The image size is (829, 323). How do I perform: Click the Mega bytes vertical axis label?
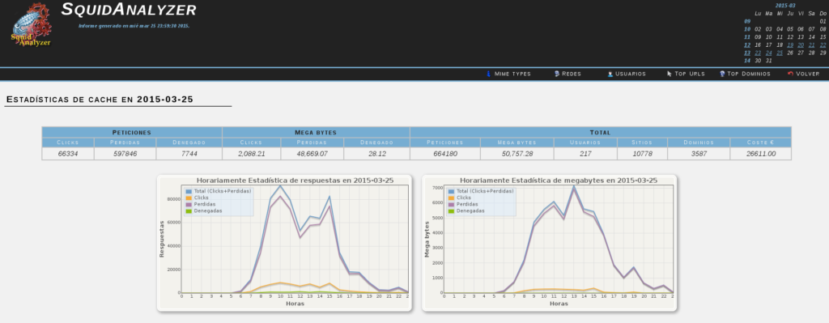pos(427,239)
